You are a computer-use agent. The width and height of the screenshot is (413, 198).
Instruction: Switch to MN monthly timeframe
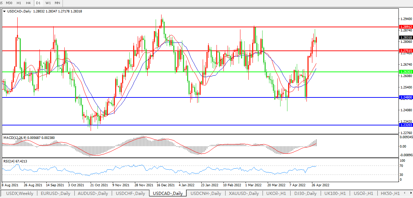[57, 3]
